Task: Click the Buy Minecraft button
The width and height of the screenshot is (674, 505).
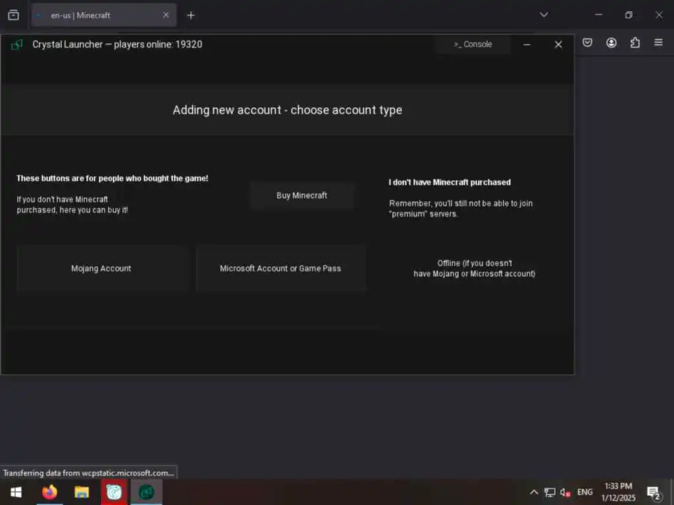Action: click(x=301, y=195)
